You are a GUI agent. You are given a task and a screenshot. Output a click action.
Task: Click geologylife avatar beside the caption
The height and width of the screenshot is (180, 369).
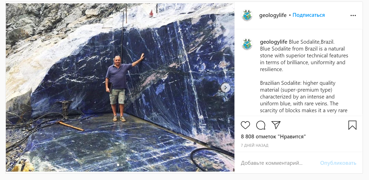click(247, 44)
